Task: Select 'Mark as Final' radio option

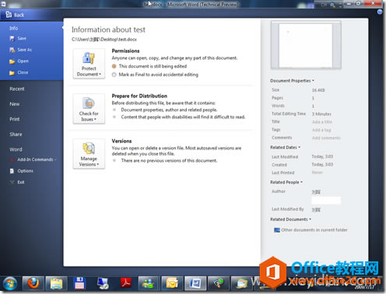Action: [x=114, y=75]
